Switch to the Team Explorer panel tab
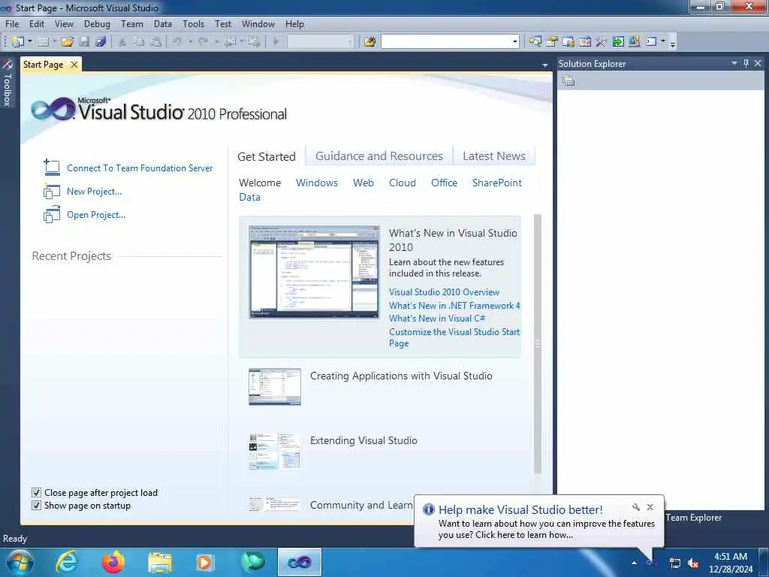Screen dimensions: 769x577 tap(693, 517)
